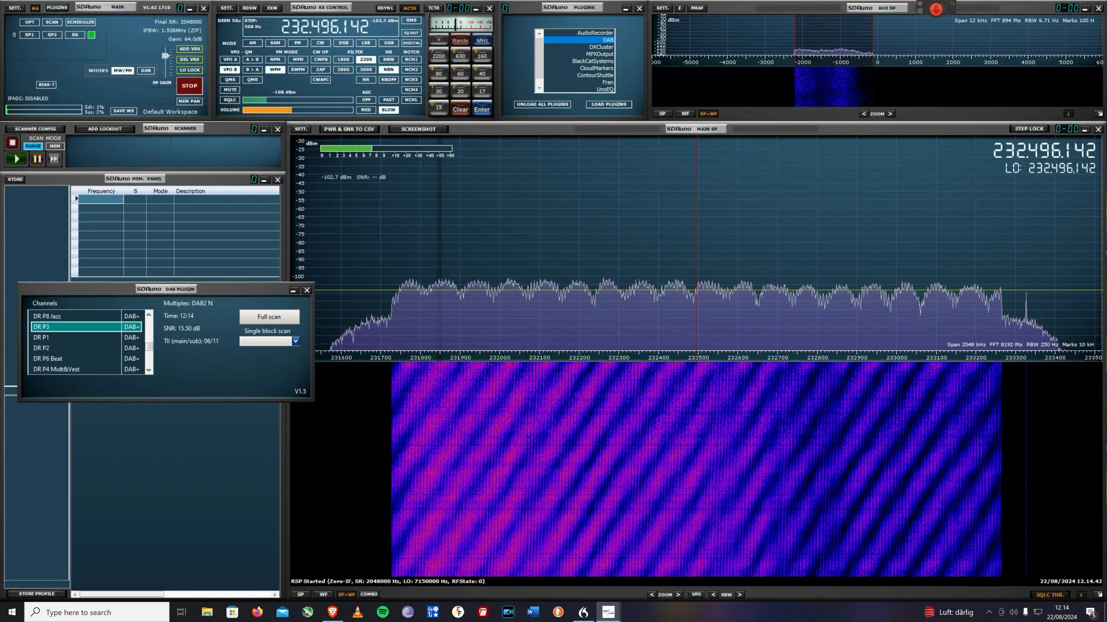Select DR P1 channel in DAB plugin

[x=86, y=337]
